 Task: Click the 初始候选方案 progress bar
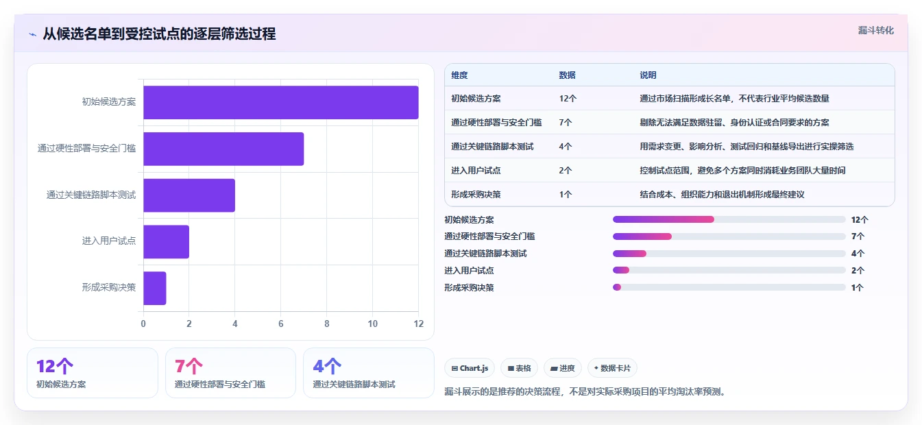(x=729, y=219)
